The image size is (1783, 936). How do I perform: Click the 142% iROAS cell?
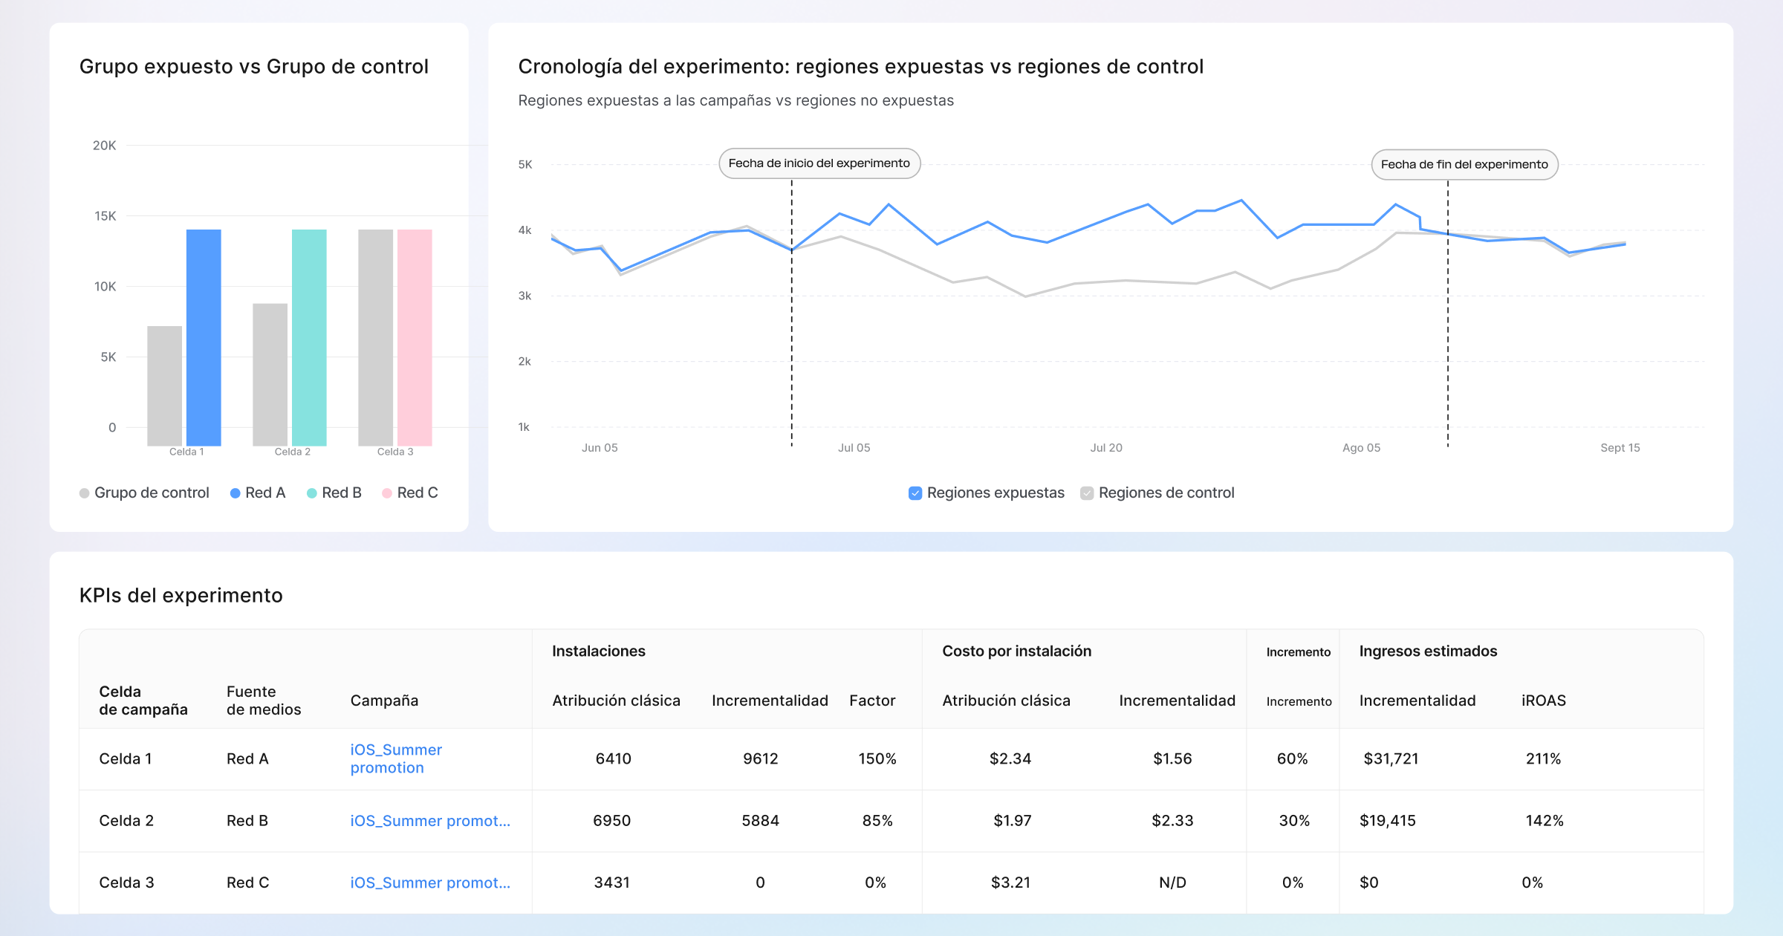pyautogui.click(x=1545, y=821)
